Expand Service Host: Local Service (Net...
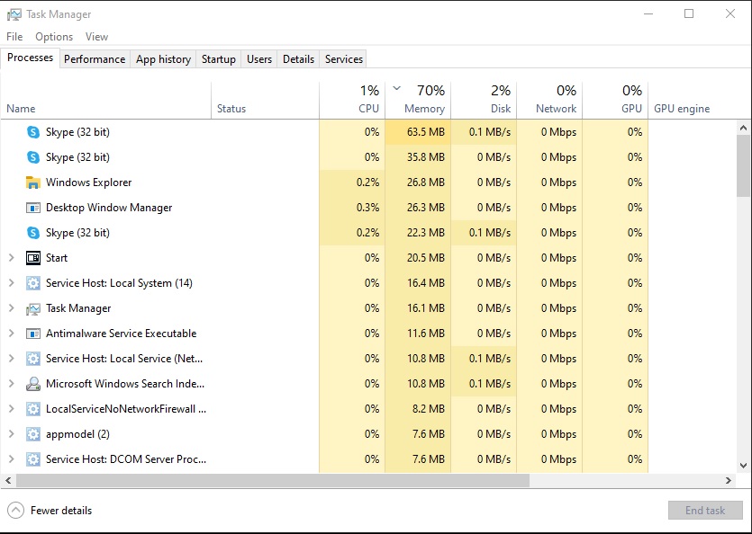The width and height of the screenshot is (752, 534). 12,358
